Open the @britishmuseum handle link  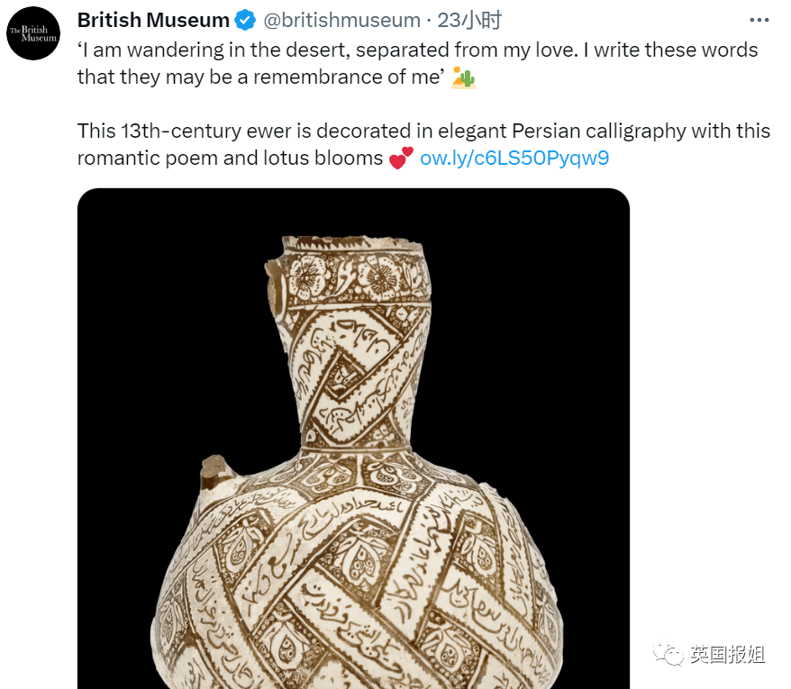[342, 20]
